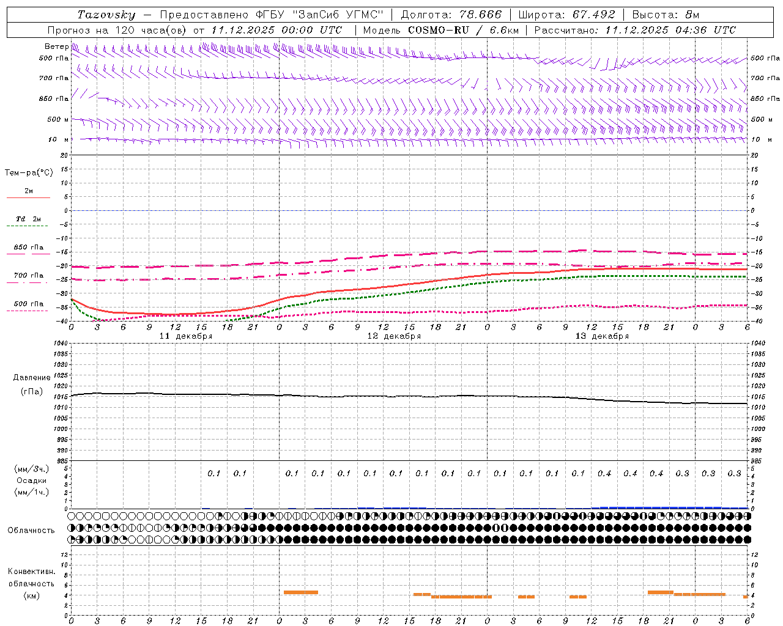783x626 pixels.
Task: Click the '(мм/1ч.)' precipitation unit label
Action: pos(32,492)
